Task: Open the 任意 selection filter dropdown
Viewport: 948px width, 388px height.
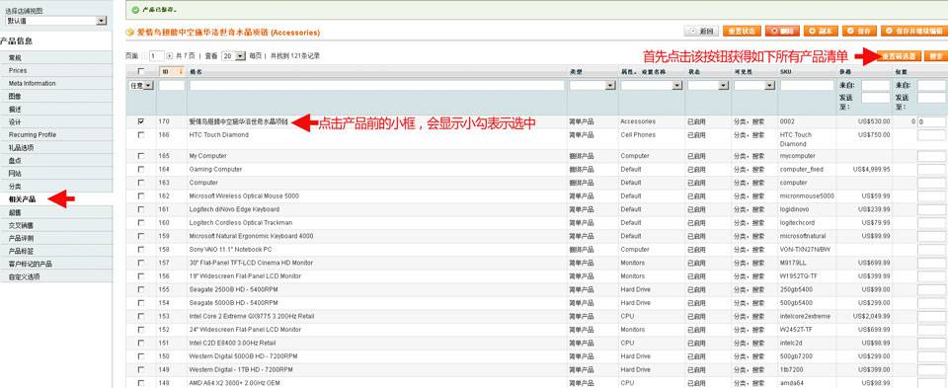Action: pos(141,86)
